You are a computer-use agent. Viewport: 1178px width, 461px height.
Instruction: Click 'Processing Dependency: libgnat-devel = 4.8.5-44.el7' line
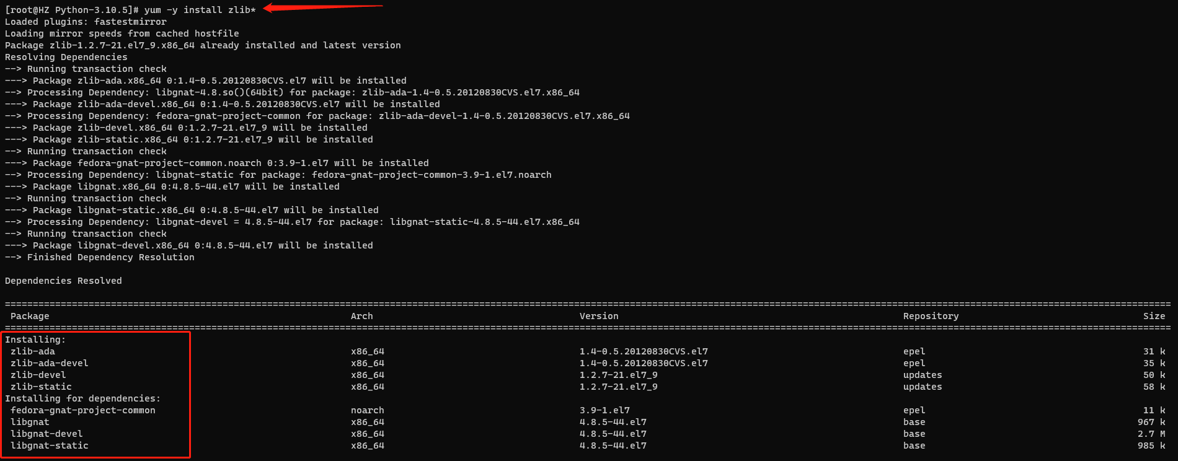click(x=292, y=222)
